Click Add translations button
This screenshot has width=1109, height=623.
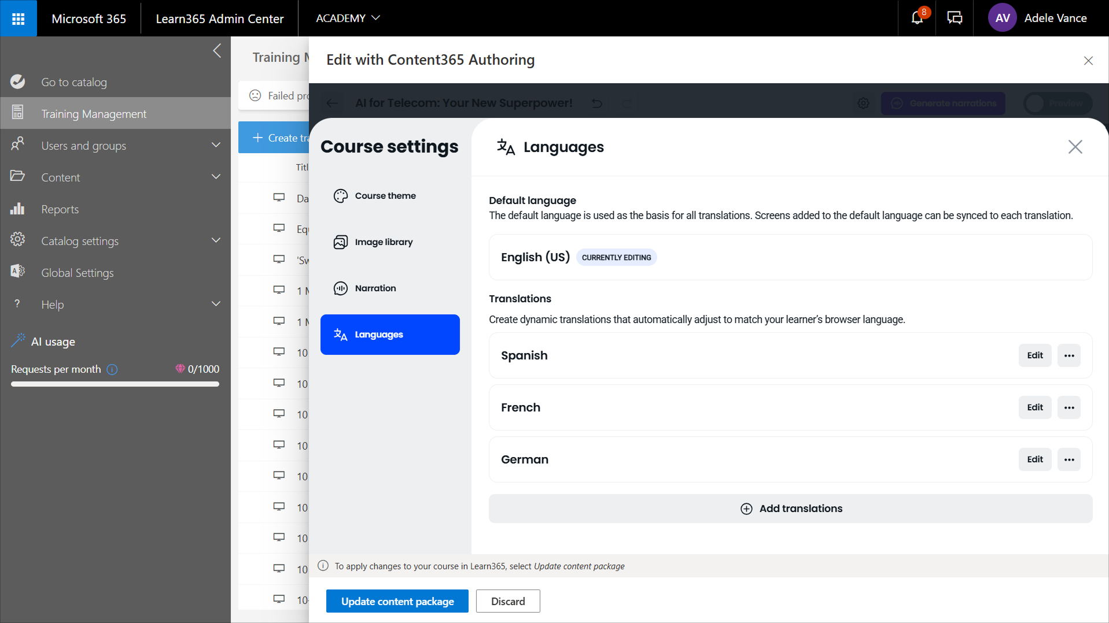click(x=790, y=509)
